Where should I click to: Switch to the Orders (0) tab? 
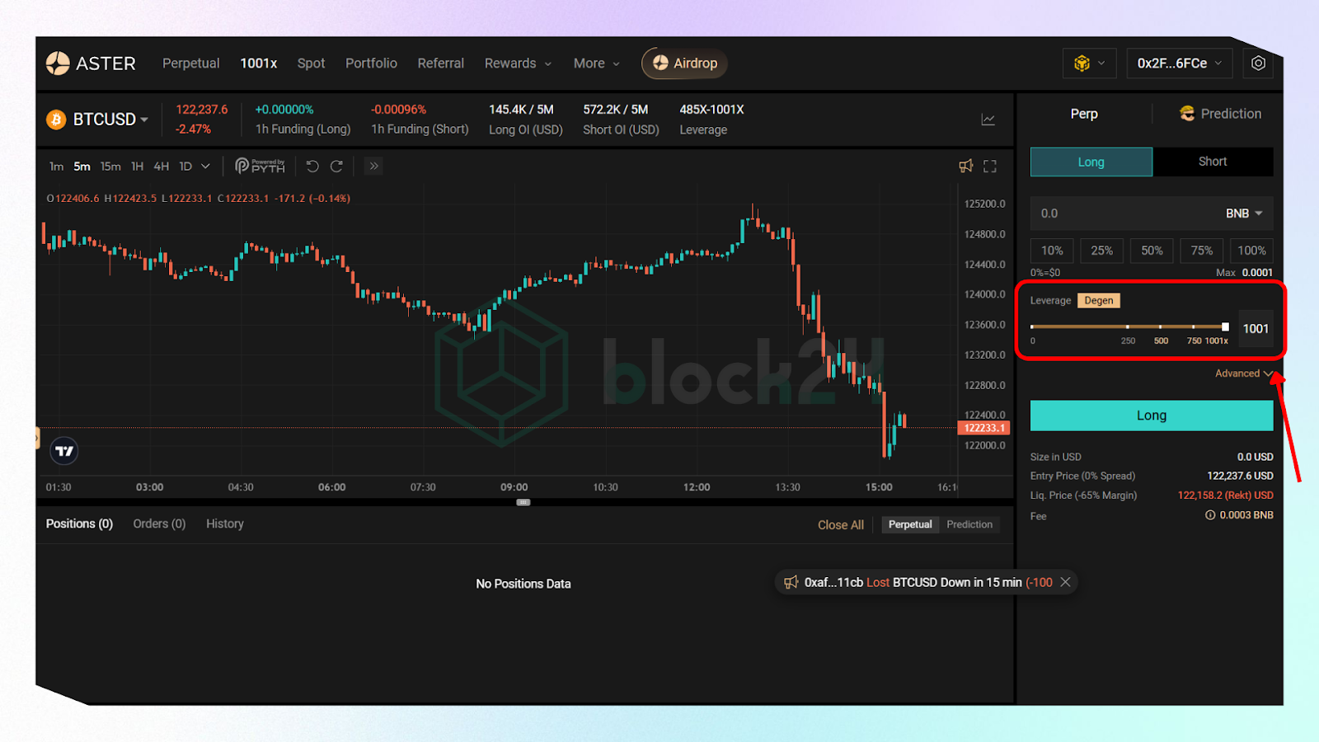tap(159, 524)
